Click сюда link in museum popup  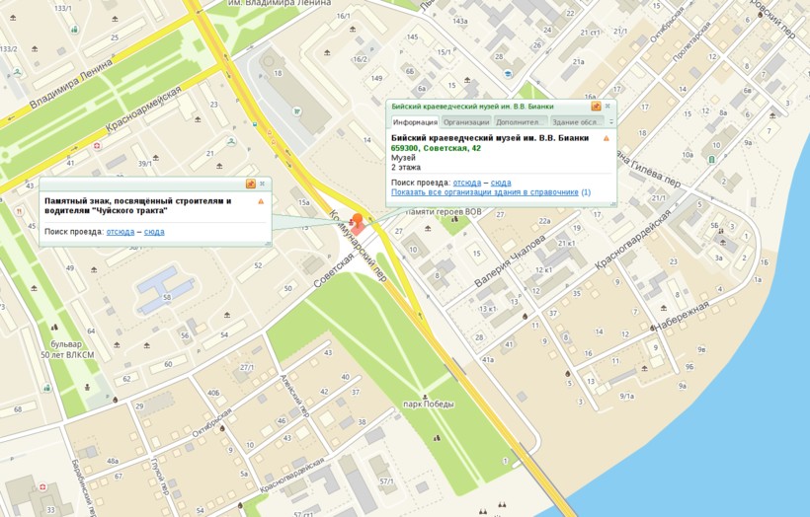tap(501, 183)
